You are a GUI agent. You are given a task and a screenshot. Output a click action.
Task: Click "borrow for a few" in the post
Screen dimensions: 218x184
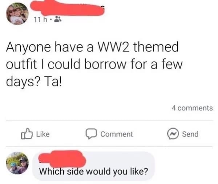(133, 64)
